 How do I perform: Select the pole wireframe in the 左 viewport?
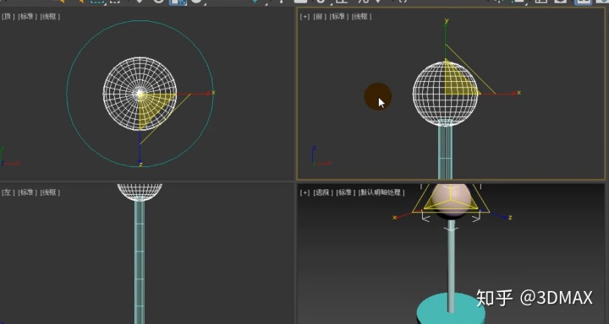click(140, 262)
